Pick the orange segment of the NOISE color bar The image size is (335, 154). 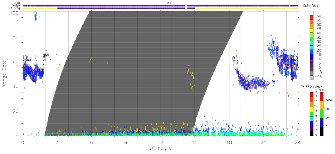(x=321, y=105)
